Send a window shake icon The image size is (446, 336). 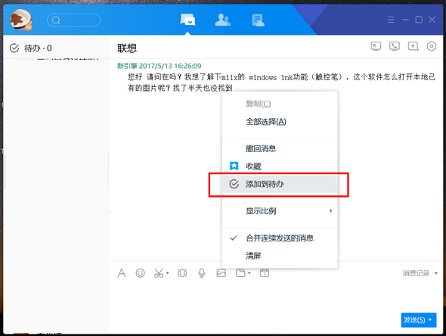coord(182,273)
